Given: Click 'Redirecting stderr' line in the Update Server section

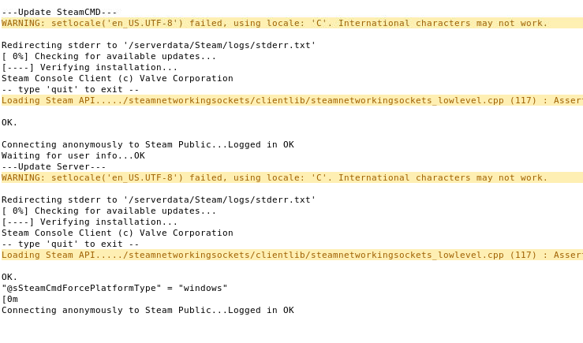Looking at the screenshot, I should coord(159,199).
